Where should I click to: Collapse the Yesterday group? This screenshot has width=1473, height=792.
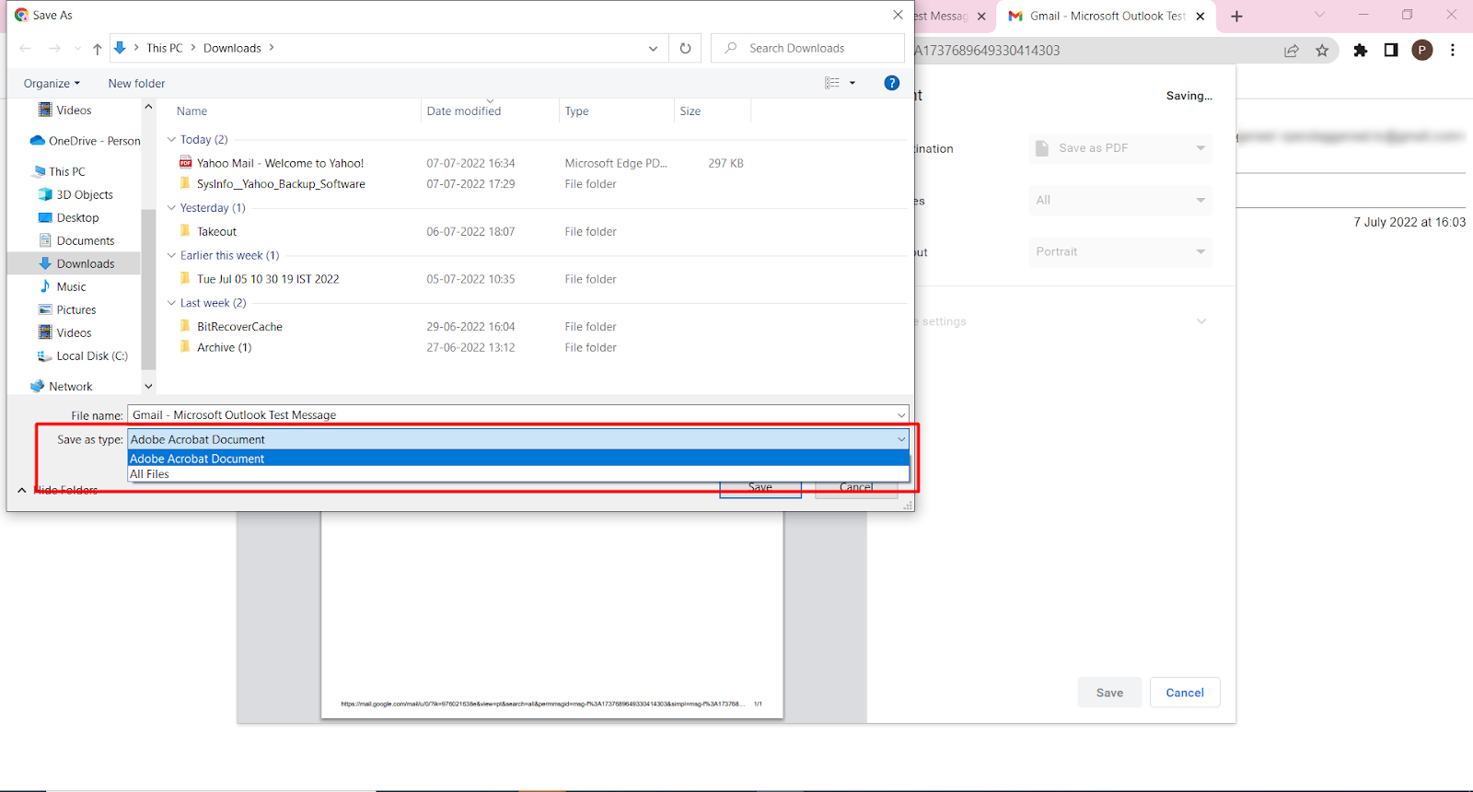pos(171,207)
